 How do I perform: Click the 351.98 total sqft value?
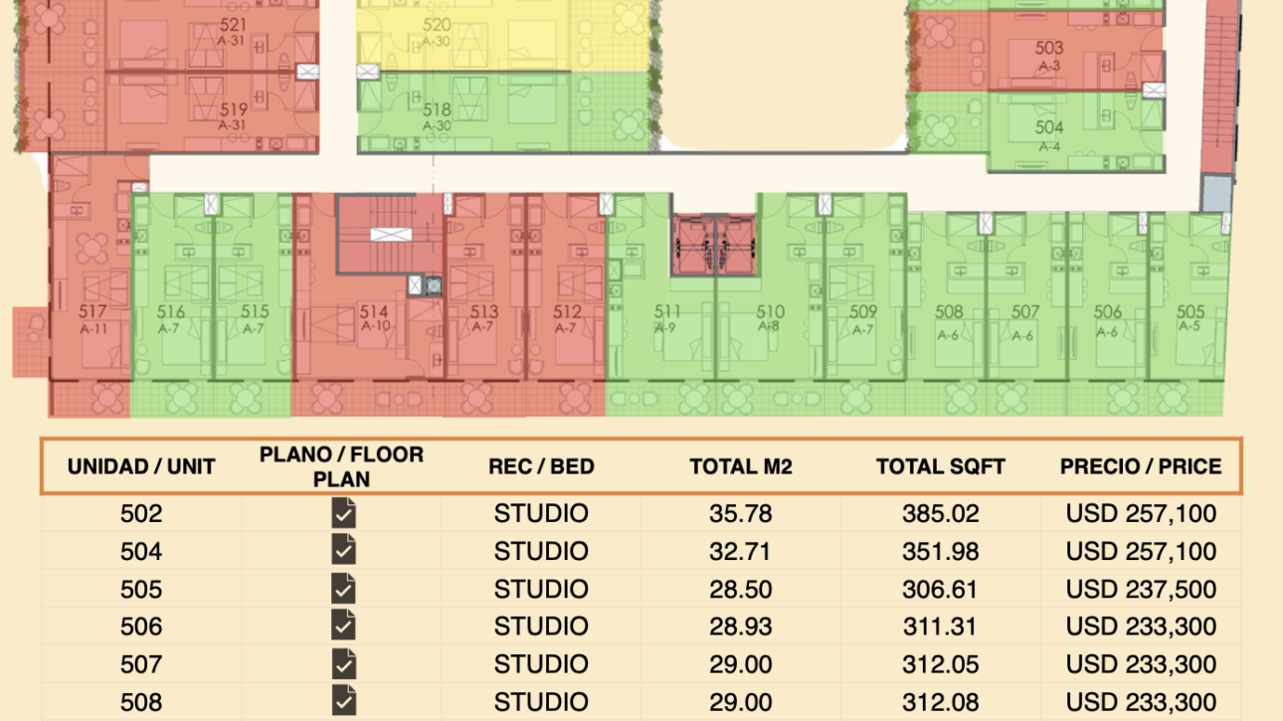941,552
